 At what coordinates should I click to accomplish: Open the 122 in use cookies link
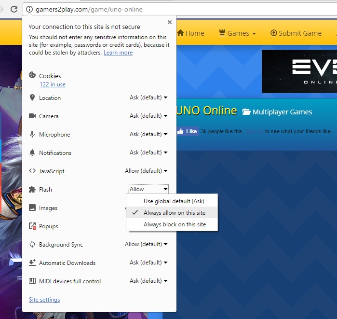53,84
